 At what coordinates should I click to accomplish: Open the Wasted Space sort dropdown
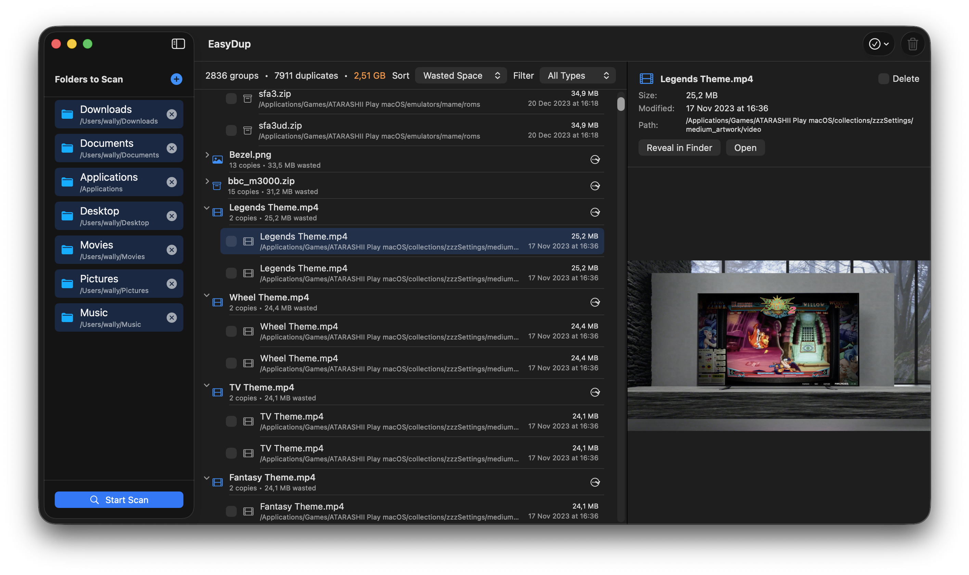(x=461, y=75)
